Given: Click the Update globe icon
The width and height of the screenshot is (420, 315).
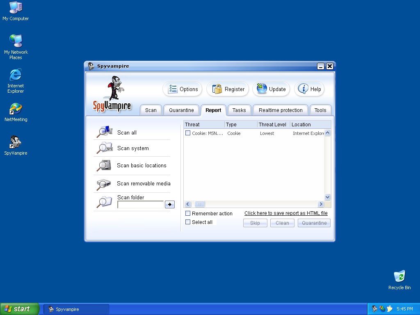Looking at the screenshot, I should pyautogui.click(x=262, y=89).
